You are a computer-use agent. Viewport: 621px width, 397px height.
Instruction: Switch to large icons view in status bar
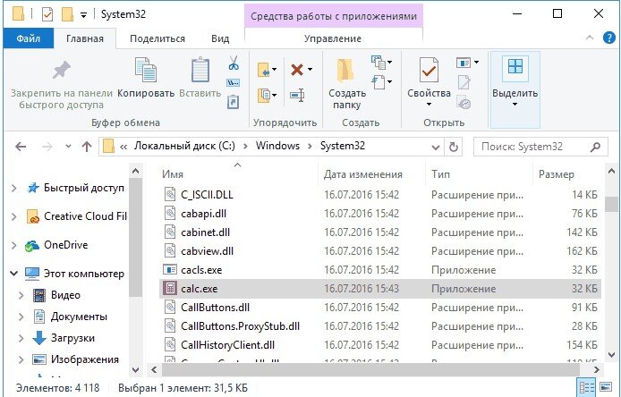click(x=606, y=387)
